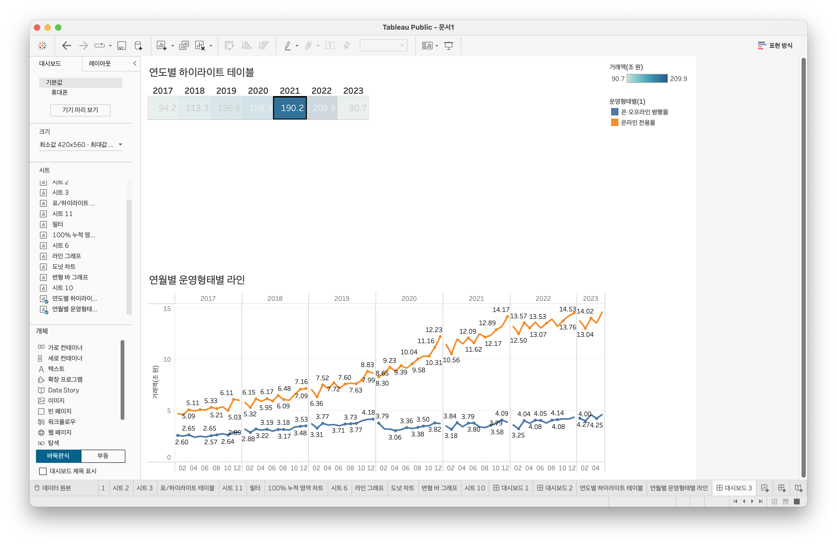Click the 기기 미리 보기 button

[80, 110]
